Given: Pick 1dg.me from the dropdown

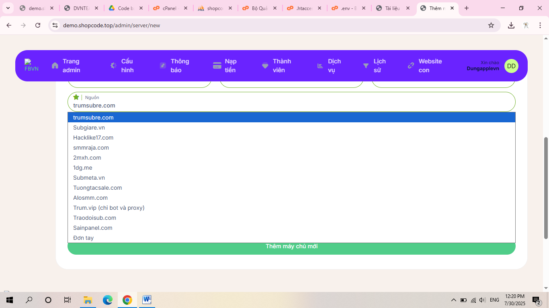Looking at the screenshot, I should tap(291, 168).
